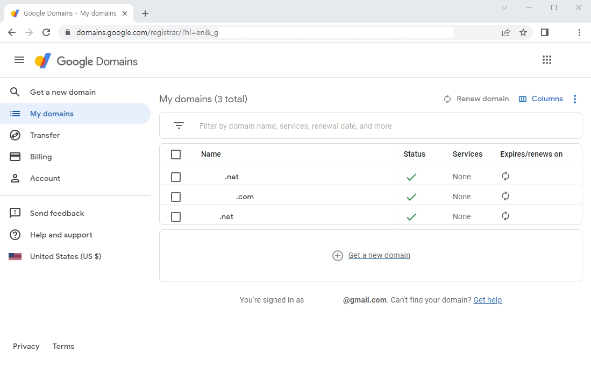Screen dimensions: 591x365
Task: Toggle the browser side panel
Action: point(544,32)
